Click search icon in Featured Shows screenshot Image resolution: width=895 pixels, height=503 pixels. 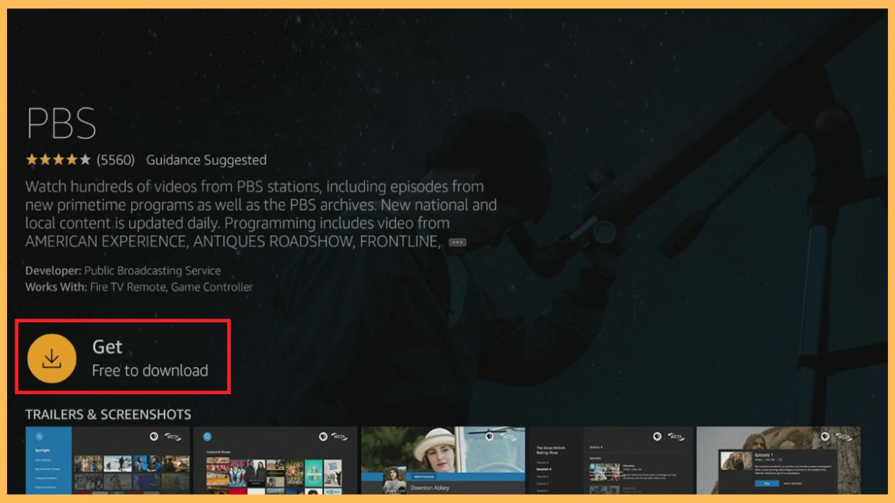click(x=207, y=437)
